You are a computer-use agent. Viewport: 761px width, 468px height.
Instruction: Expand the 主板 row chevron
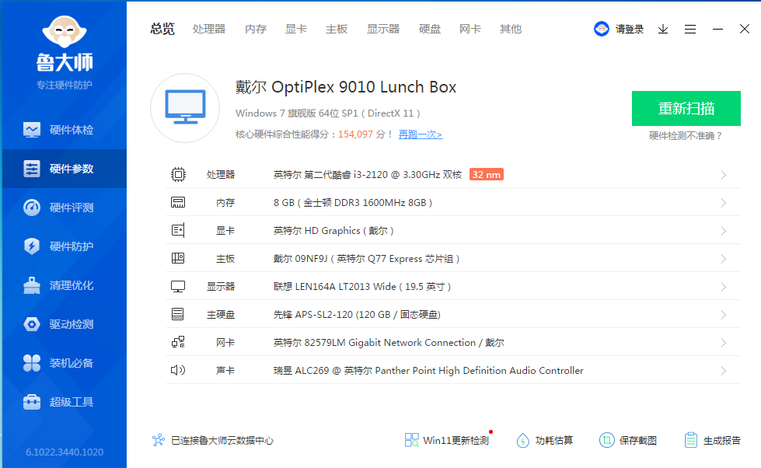[x=723, y=259]
